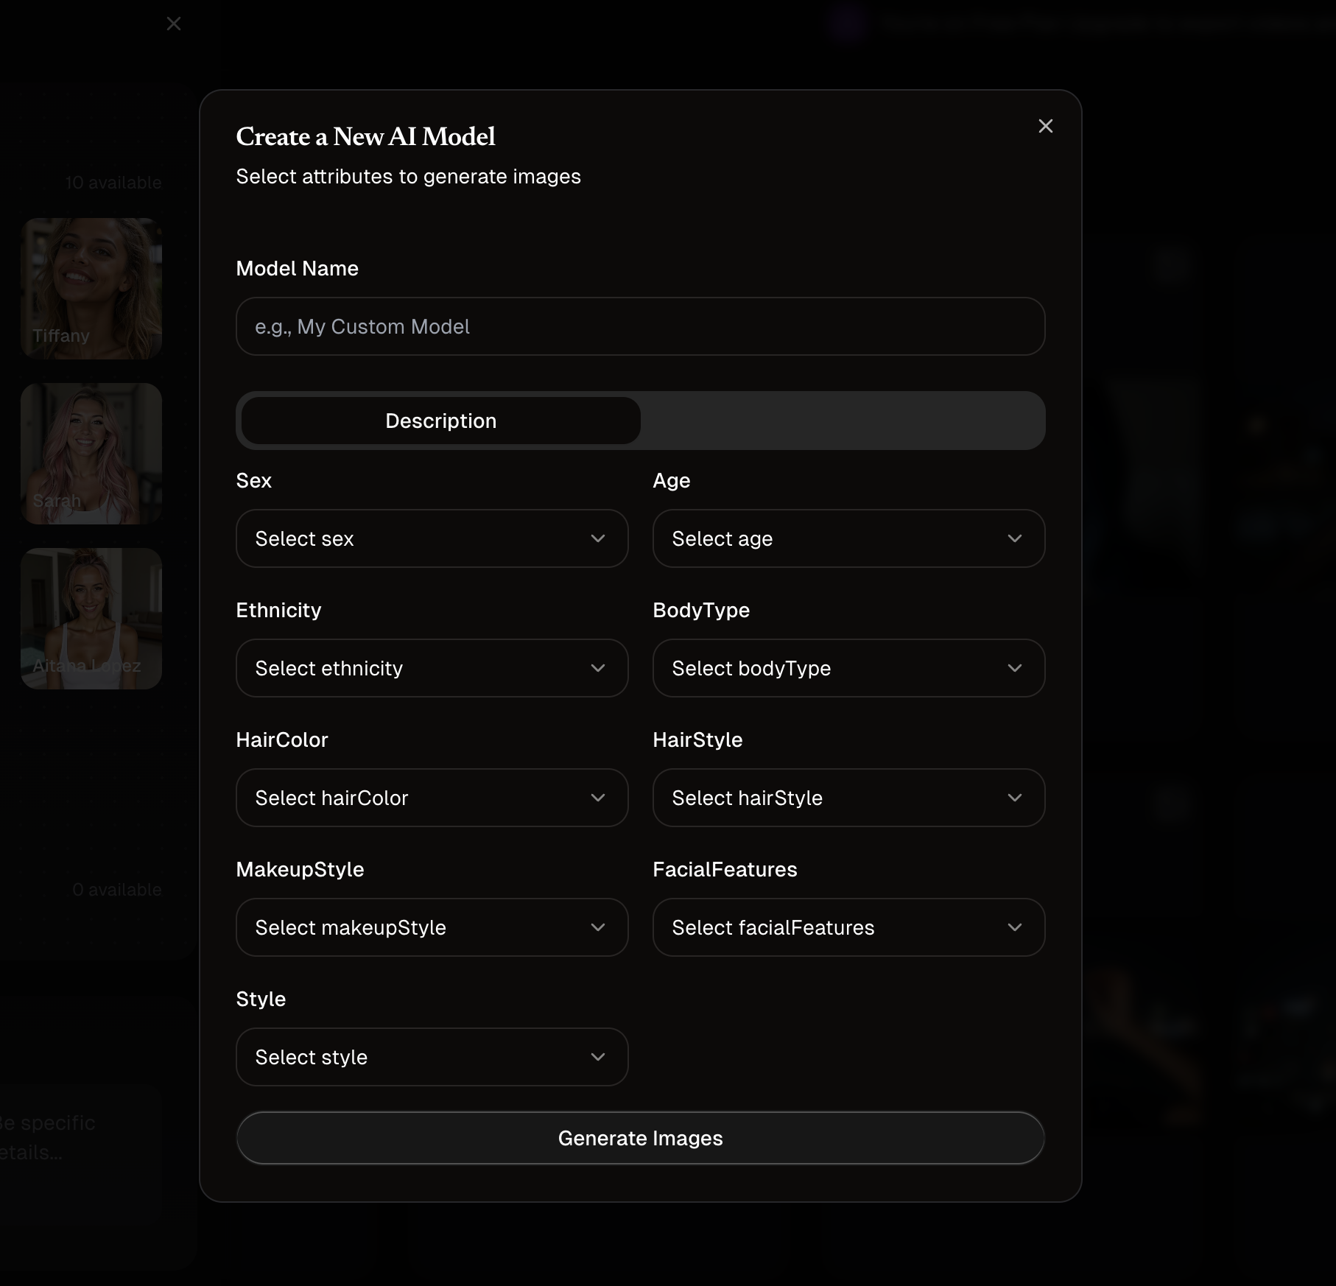Click the Model Name input field

[x=640, y=326]
